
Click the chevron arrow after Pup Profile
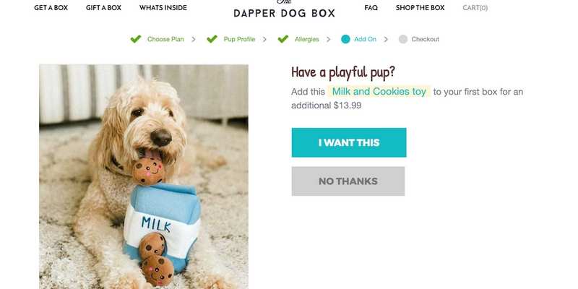coord(264,40)
